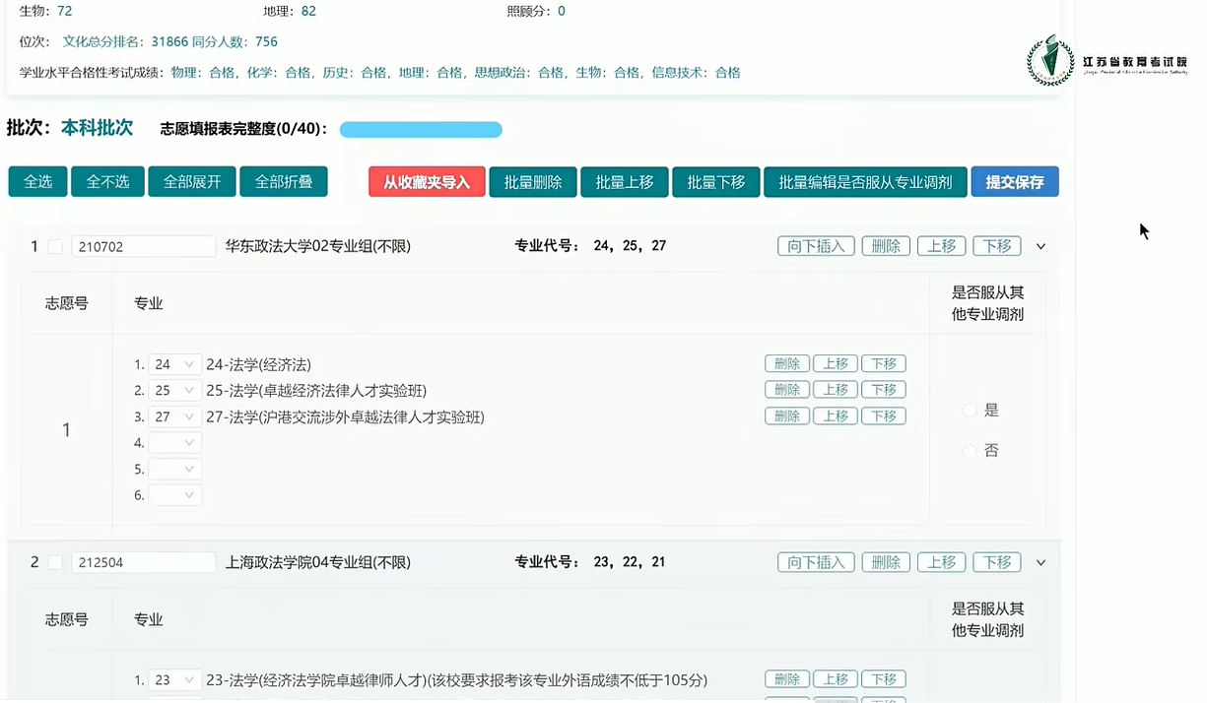
Task: Select 否 for obeying major adjustment
Action: [971, 451]
